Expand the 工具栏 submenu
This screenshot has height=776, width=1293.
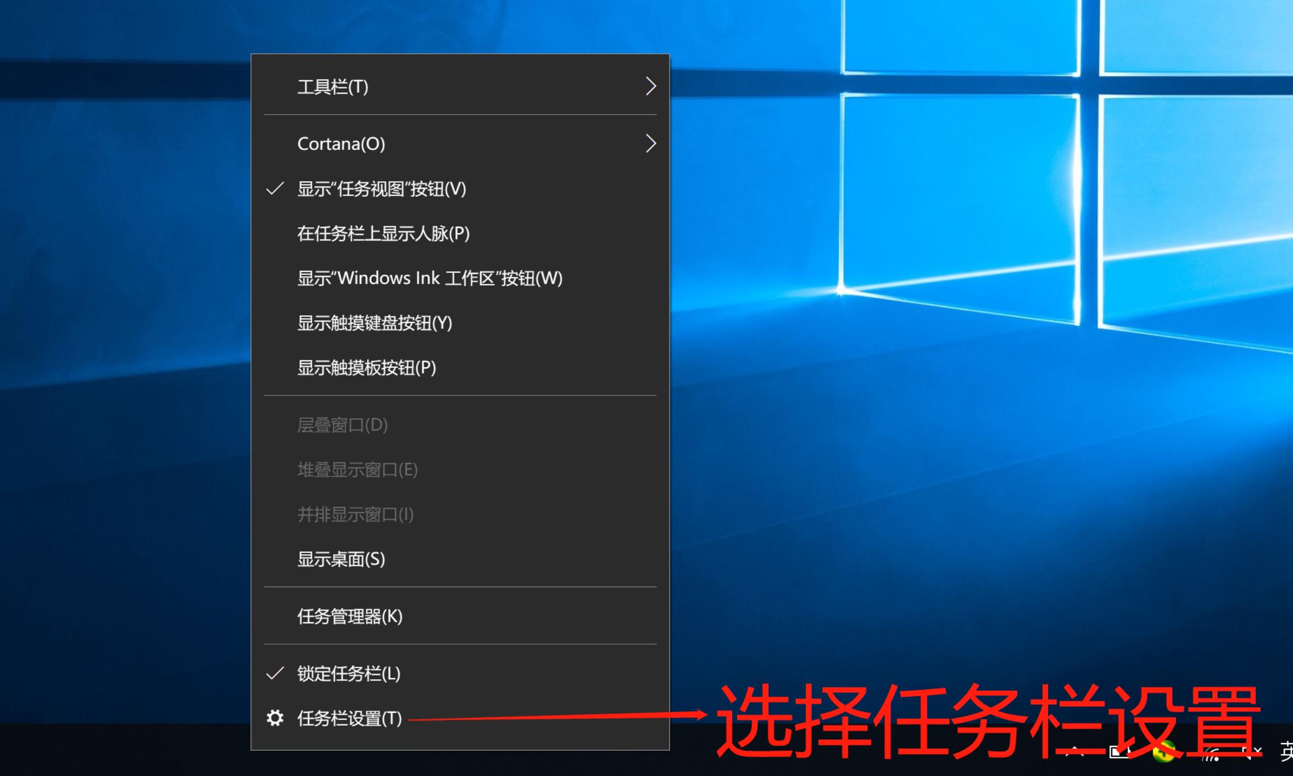[x=332, y=86]
